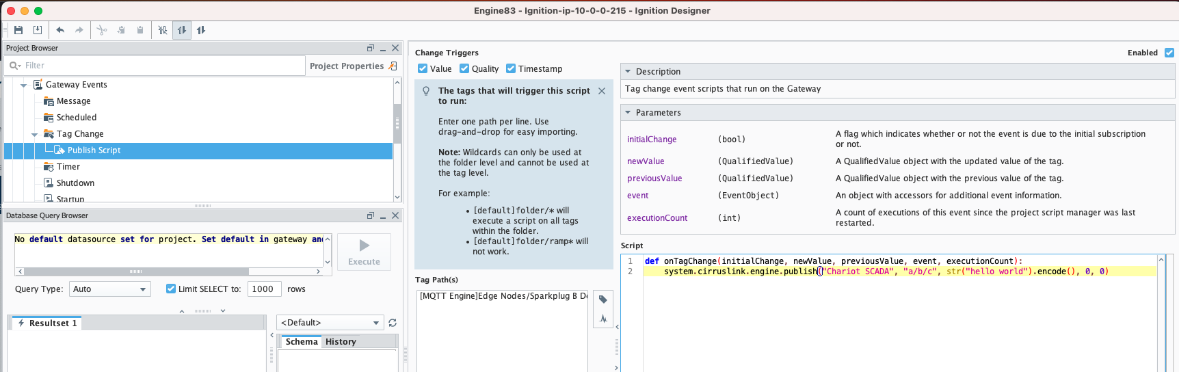Collapse the Tag Change tree node
1179x372 pixels.
click(x=35, y=135)
